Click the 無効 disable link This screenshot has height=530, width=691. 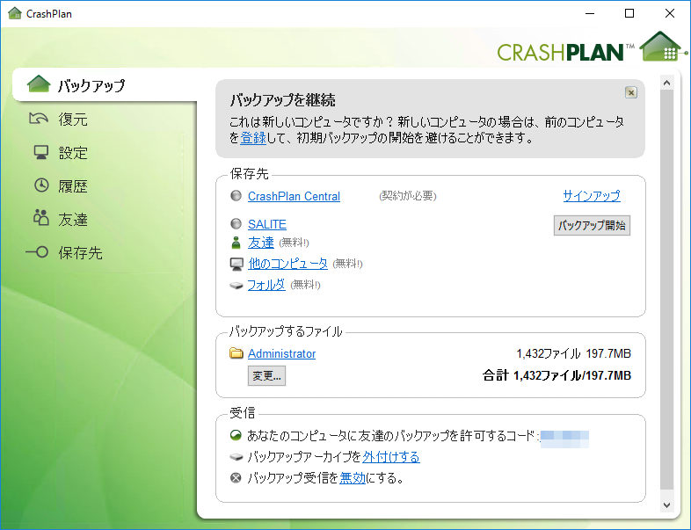pyautogui.click(x=353, y=478)
